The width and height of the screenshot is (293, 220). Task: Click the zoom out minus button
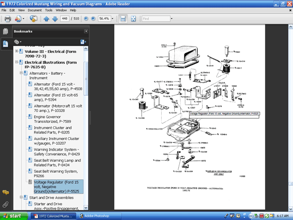pos(86,19)
